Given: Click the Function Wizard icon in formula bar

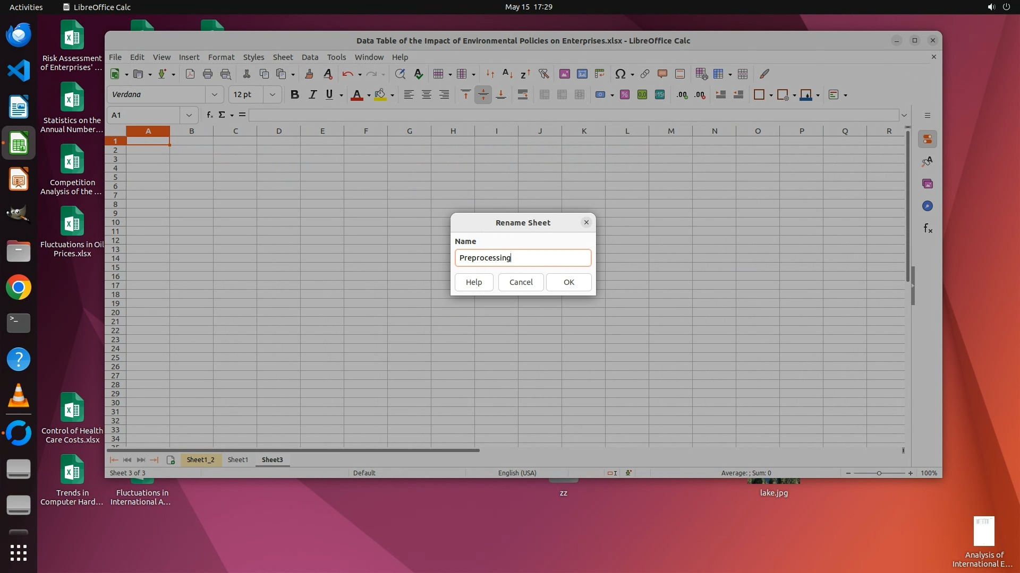Looking at the screenshot, I should (210, 115).
